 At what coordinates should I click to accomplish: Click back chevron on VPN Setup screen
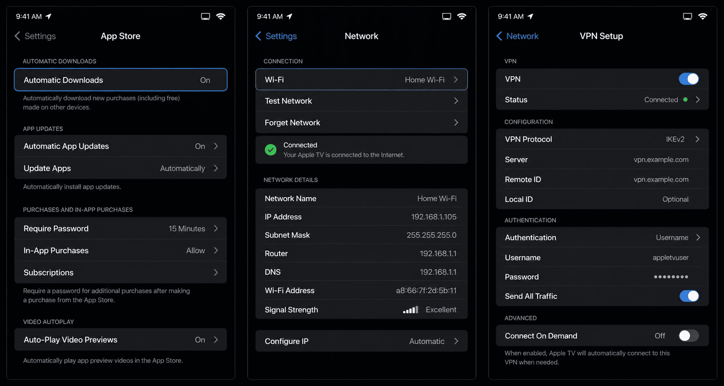(499, 36)
